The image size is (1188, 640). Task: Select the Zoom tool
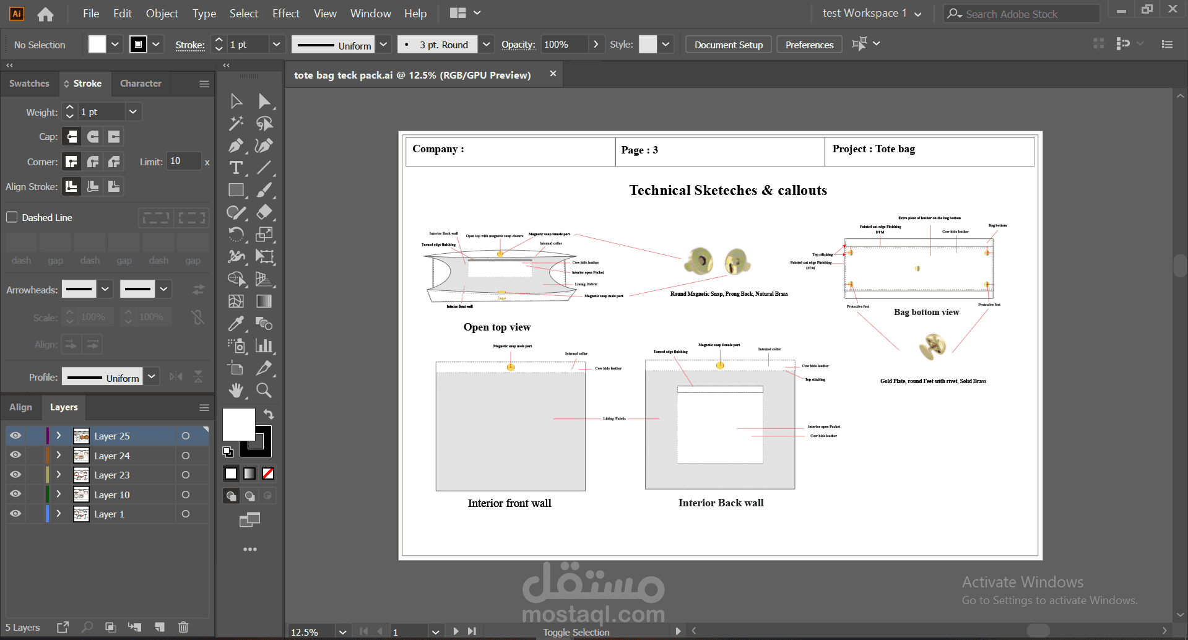point(264,391)
